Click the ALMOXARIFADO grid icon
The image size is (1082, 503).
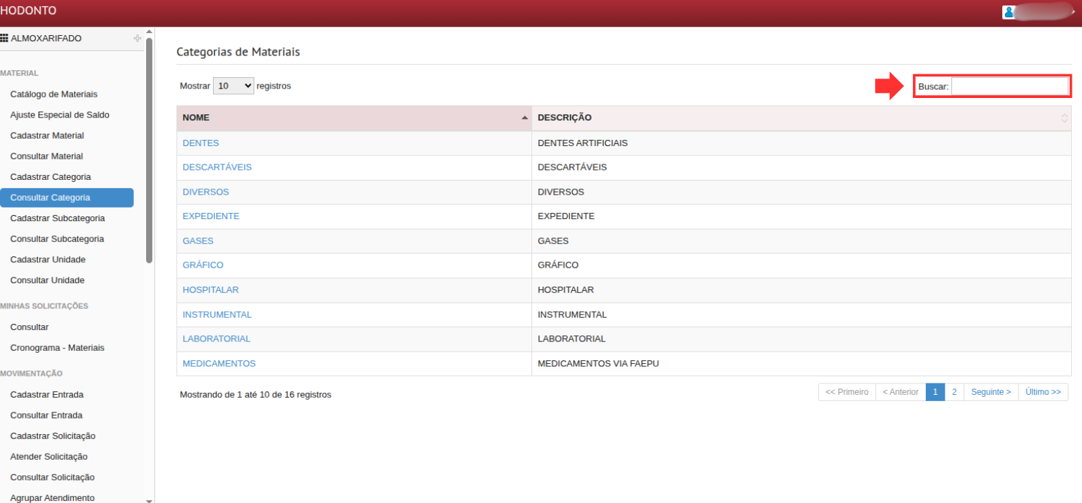(x=4, y=39)
